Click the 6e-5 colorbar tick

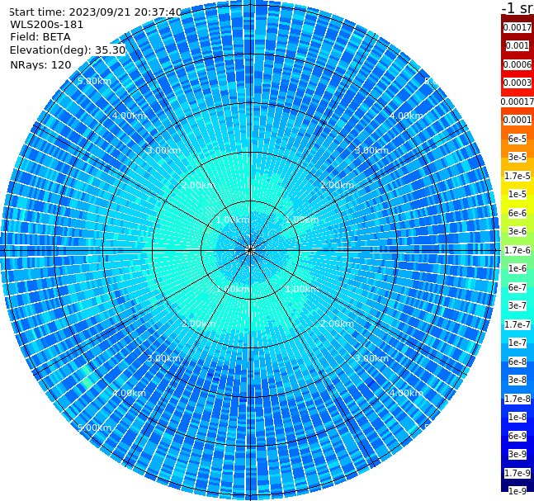point(517,139)
